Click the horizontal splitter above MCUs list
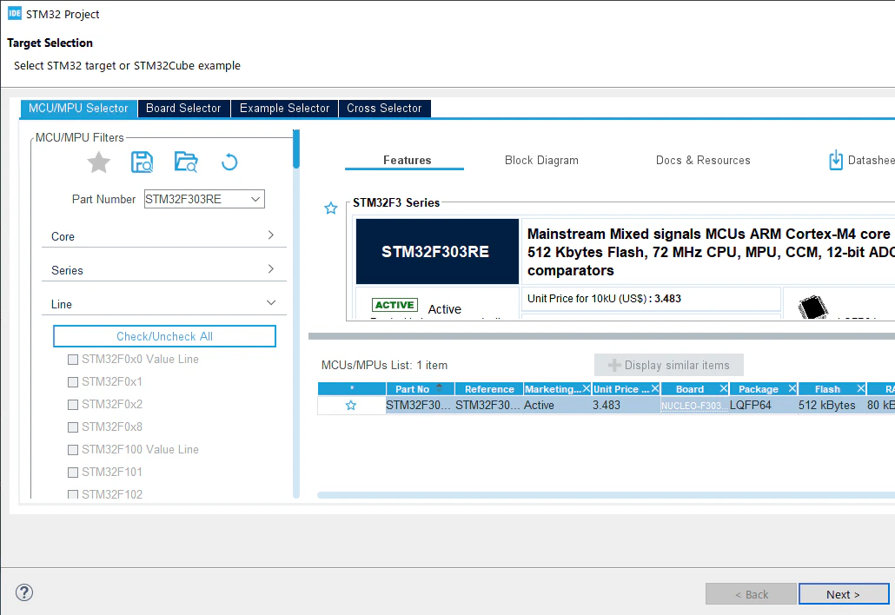This screenshot has width=895, height=615. tap(601, 336)
